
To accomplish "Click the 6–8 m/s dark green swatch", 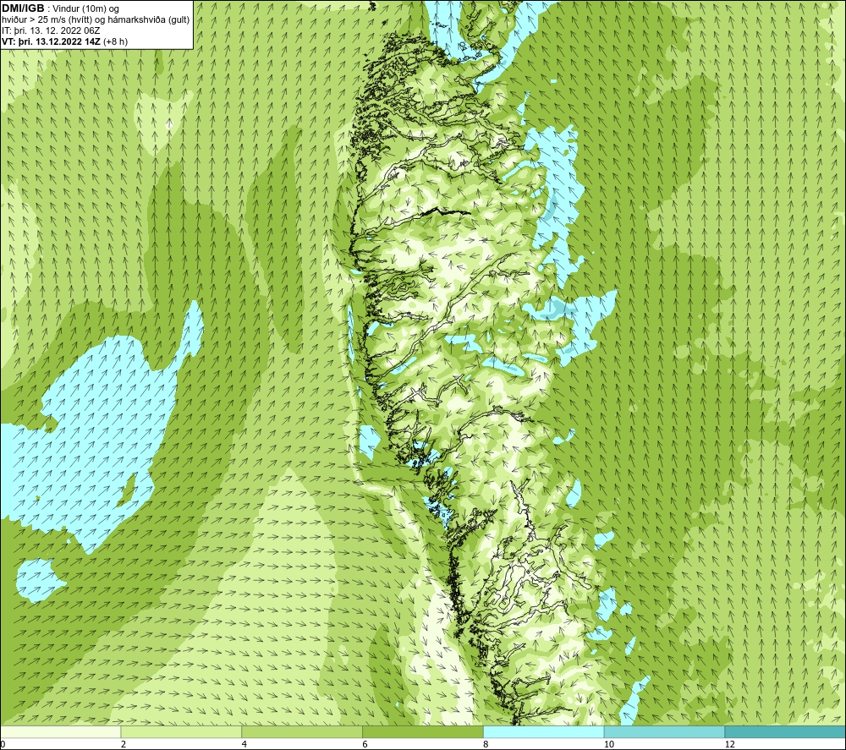I will click(423, 731).
